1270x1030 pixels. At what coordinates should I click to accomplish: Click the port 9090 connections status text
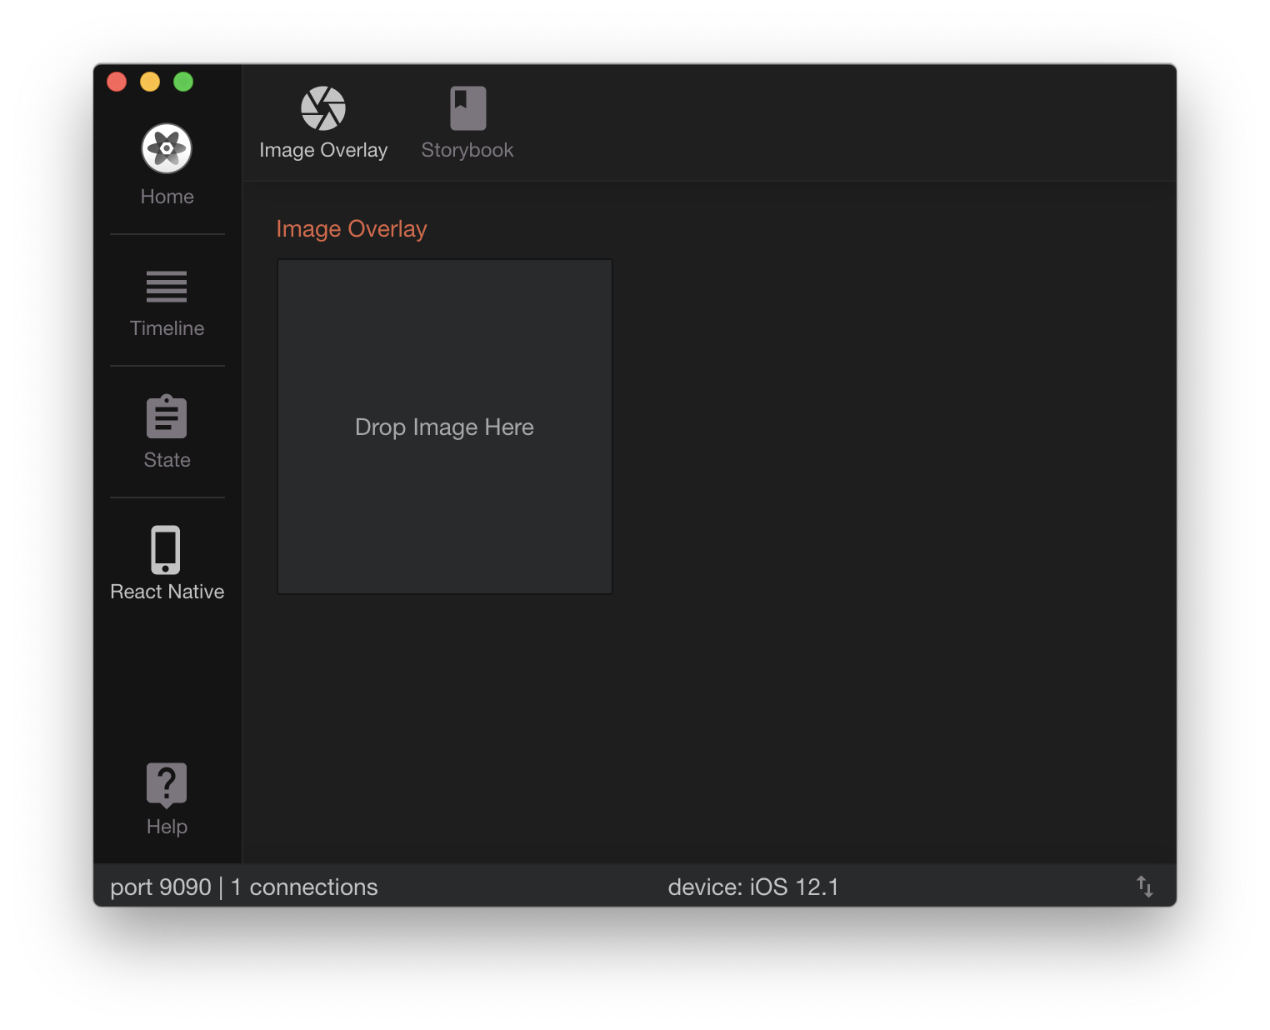244,887
